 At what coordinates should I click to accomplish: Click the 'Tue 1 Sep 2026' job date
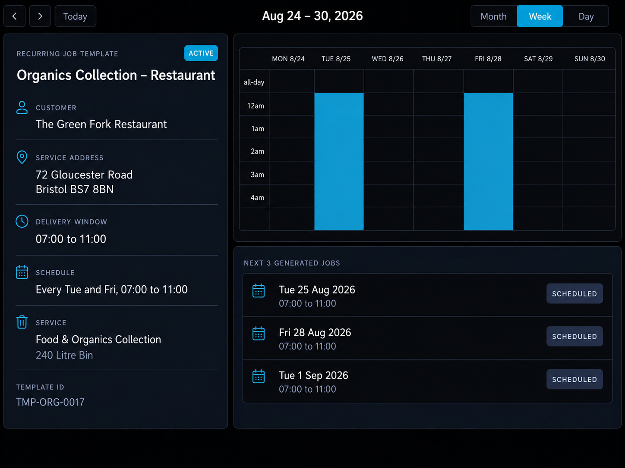coord(314,375)
